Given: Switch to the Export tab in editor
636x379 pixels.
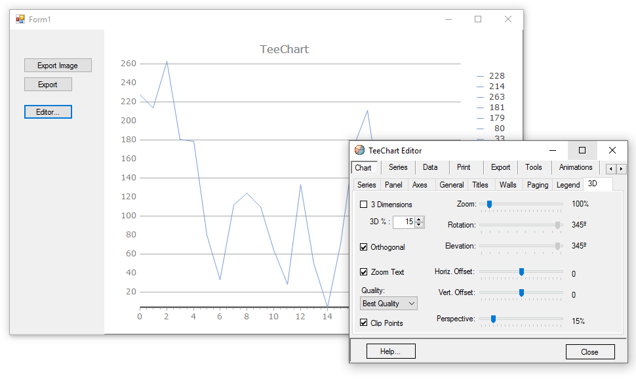Looking at the screenshot, I should (x=500, y=167).
